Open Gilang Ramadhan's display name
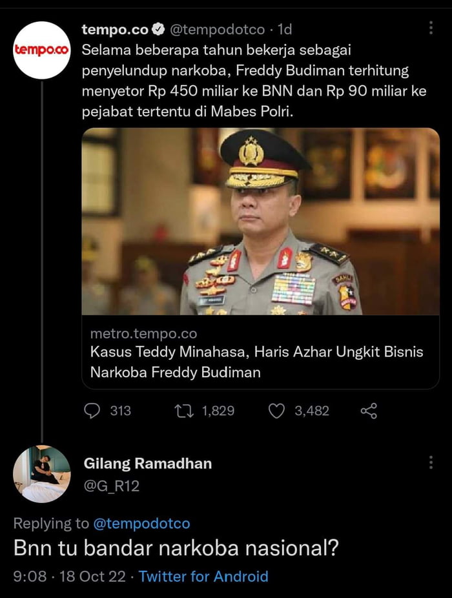Screen dimensions: 452x598 click(x=147, y=464)
